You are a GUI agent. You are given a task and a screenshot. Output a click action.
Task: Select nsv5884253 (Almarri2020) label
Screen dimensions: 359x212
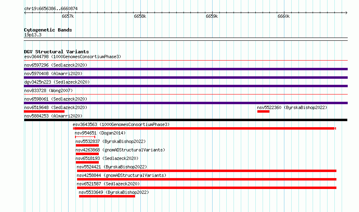53,116
